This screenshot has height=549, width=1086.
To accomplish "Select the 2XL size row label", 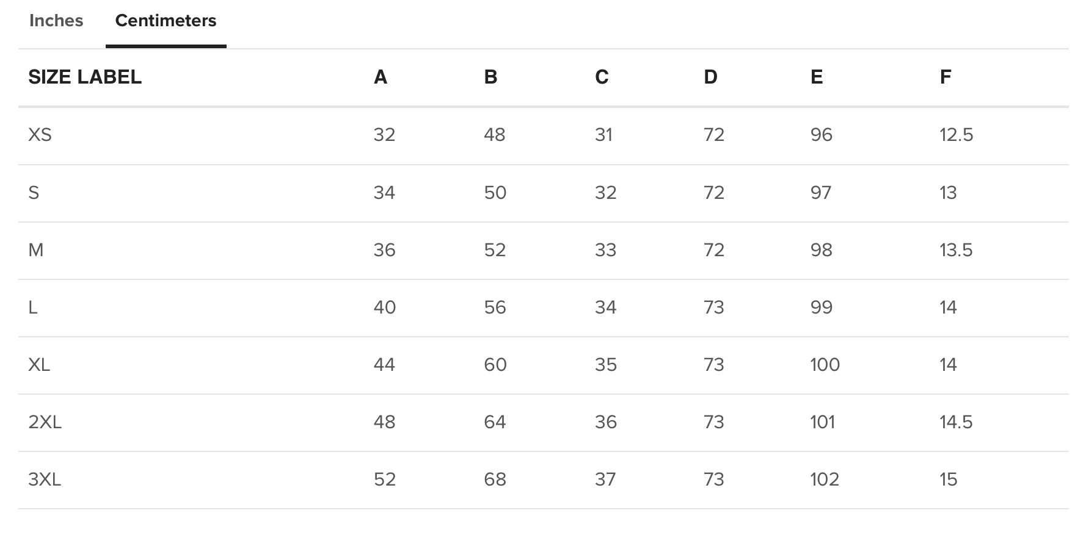I will click(x=45, y=422).
